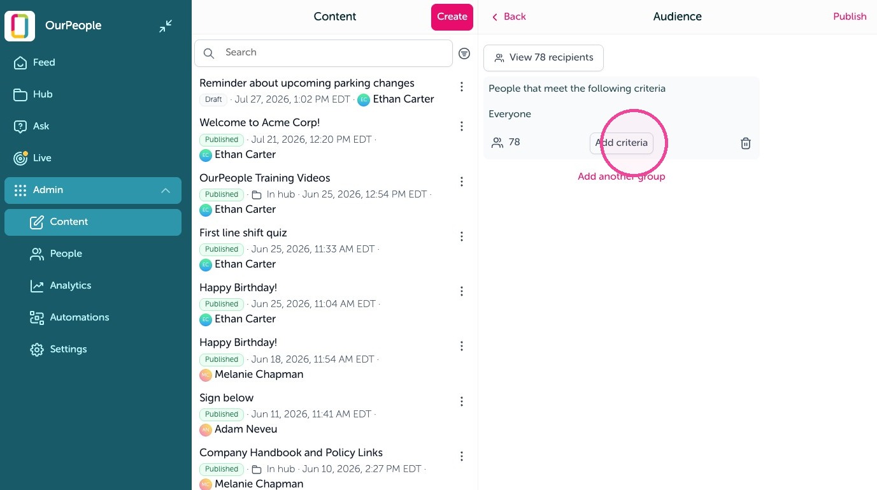Open options menu for Welcome to Acme Corp!

(462, 126)
